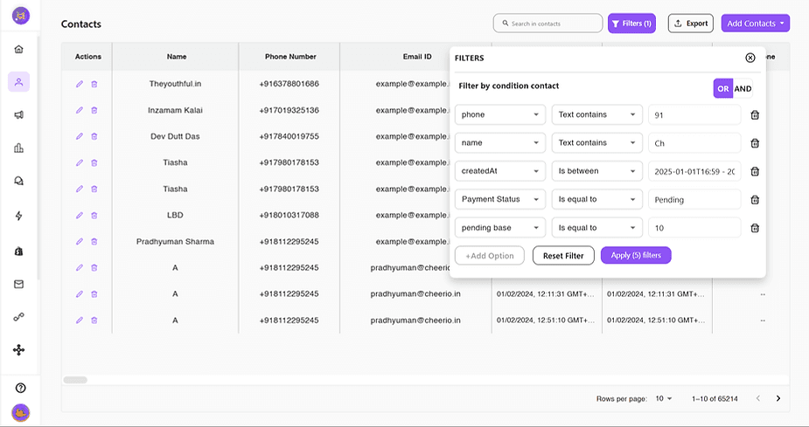809x427 pixels.
Task: Click the horizontal table scrollbar
Action: [75, 380]
